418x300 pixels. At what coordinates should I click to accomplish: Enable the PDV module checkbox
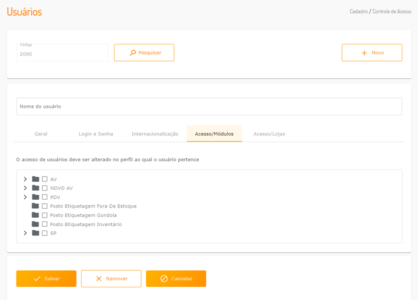tap(45, 197)
